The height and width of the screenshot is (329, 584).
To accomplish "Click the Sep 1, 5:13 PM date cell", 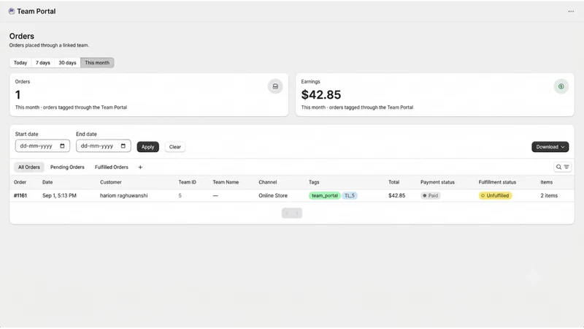I will pos(59,195).
